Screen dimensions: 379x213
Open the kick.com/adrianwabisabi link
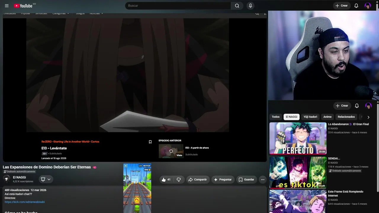25,202
